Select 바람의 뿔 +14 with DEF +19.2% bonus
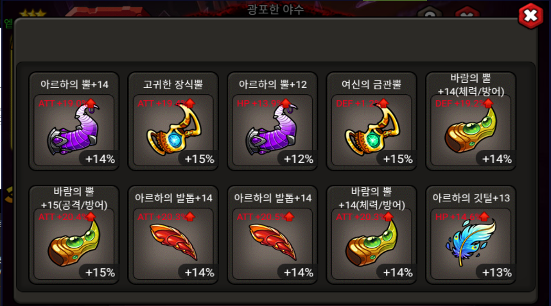 471,121
